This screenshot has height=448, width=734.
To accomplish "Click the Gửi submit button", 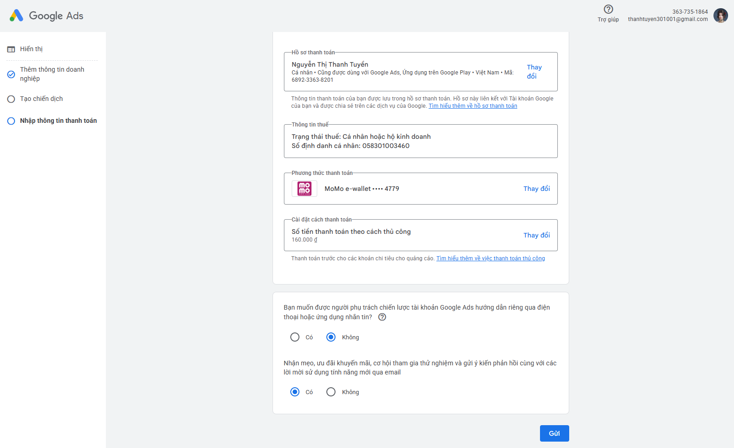I will 555,433.
